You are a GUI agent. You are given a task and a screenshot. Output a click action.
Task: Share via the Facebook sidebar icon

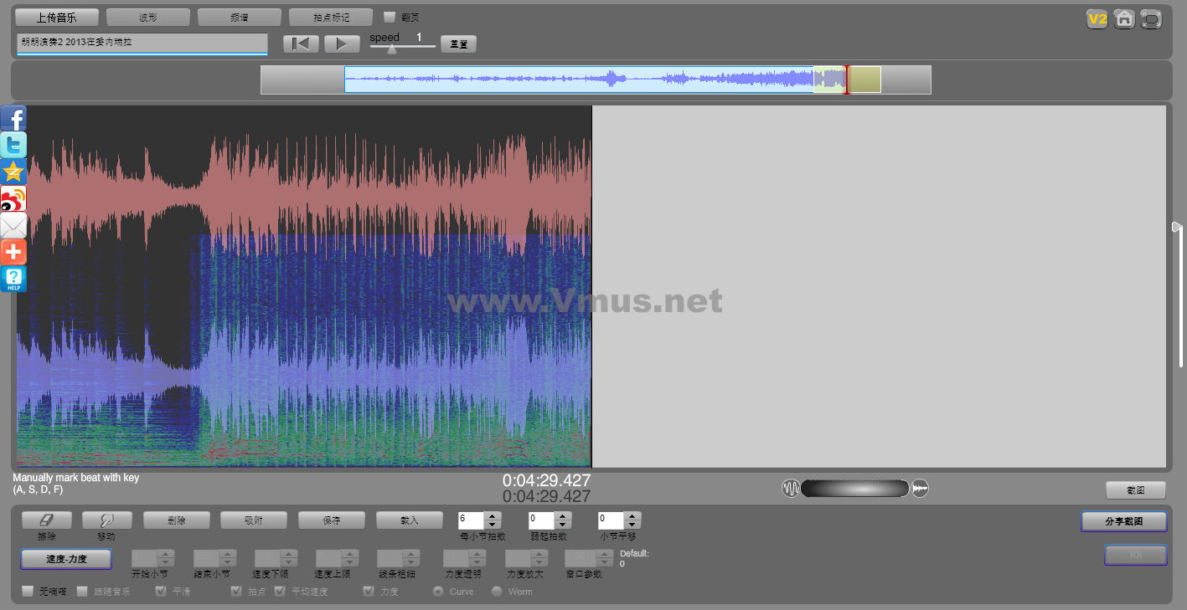(x=13, y=118)
